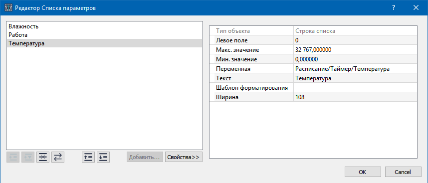This screenshot has height=183, width=428.
Task: Edit Макс. значение value 32 767,000000
Action: (x=355, y=50)
